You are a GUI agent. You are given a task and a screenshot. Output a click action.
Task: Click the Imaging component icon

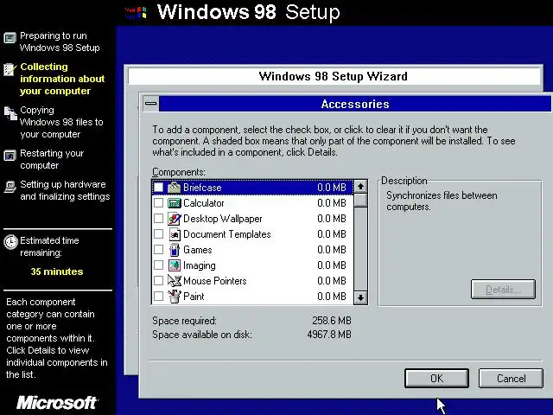[x=175, y=265]
